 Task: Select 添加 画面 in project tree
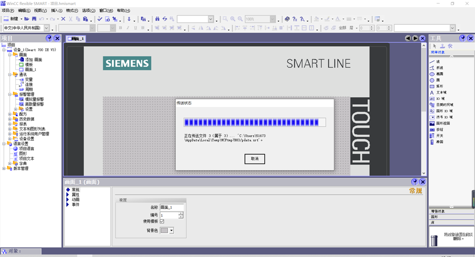[33, 59]
